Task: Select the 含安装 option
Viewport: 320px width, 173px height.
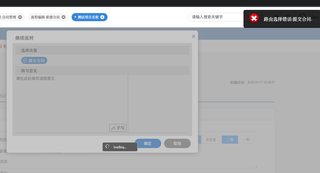Action: coord(211,140)
